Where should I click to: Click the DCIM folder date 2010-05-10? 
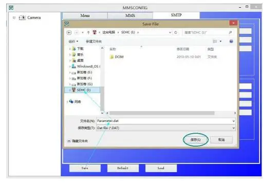(189, 57)
